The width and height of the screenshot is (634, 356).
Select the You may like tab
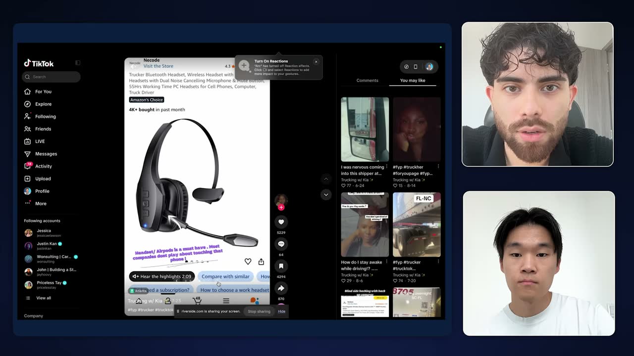click(413, 80)
